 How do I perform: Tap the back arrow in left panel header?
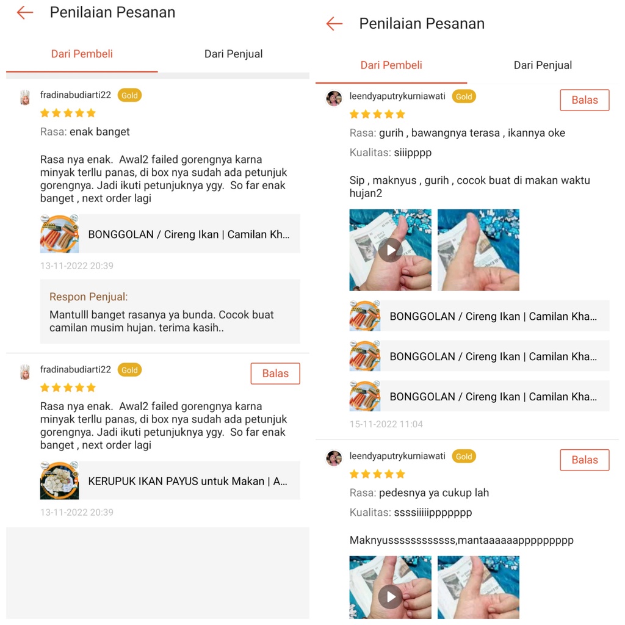24,13
